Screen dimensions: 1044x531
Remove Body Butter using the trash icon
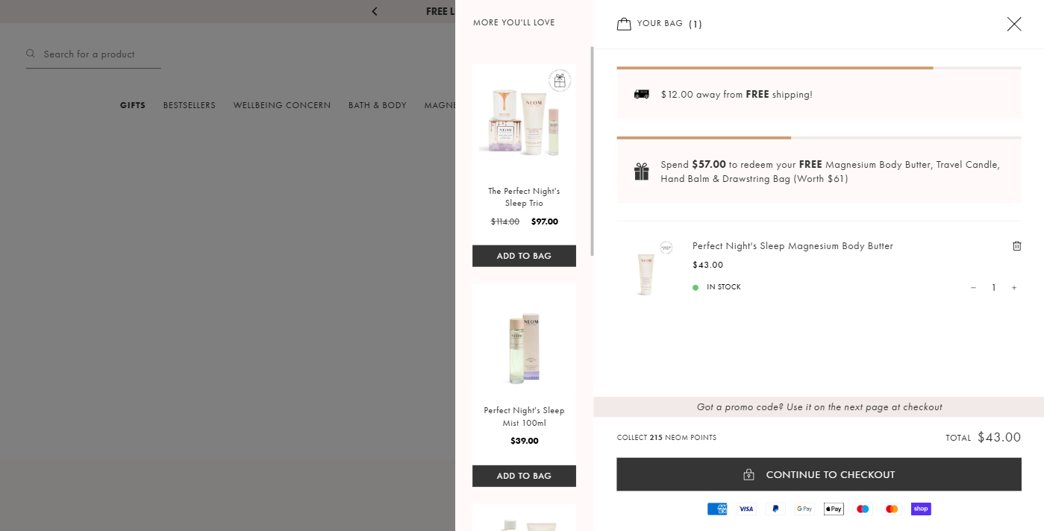[x=1016, y=246]
